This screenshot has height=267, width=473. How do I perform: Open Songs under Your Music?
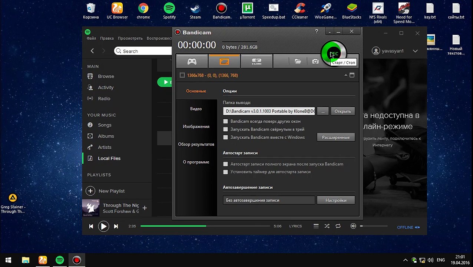[105, 125]
